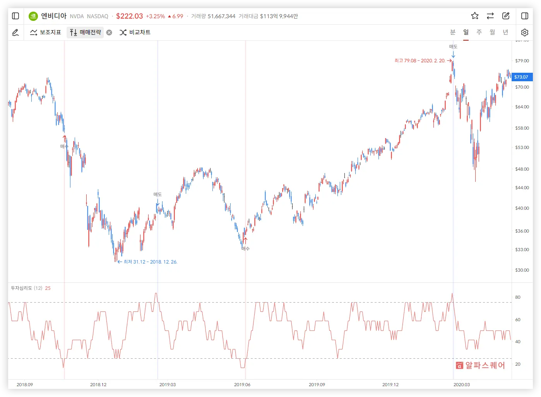Click the $79.00 price axis label
The width and height of the screenshot is (541, 397).
(522, 61)
